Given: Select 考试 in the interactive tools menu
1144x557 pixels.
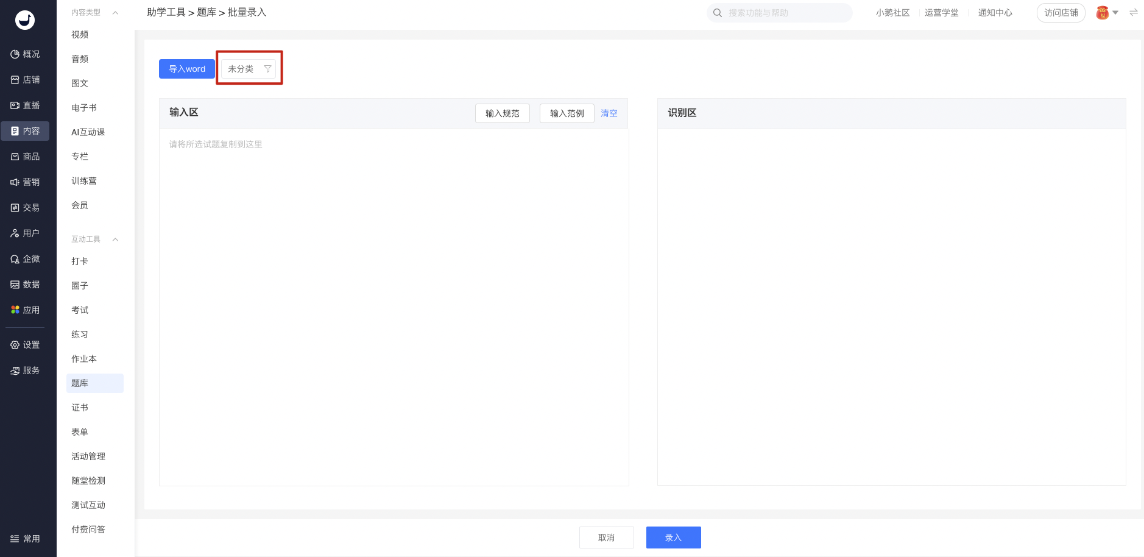Looking at the screenshot, I should coord(80,310).
